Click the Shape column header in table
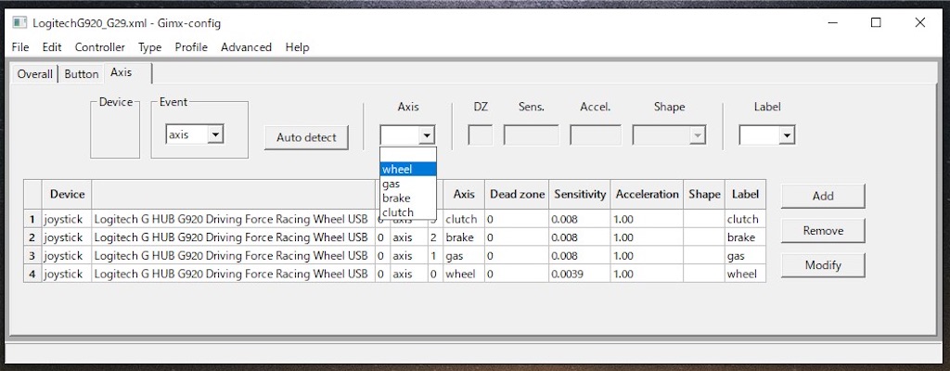Screen dimensions: 950x371 click(704, 194)
